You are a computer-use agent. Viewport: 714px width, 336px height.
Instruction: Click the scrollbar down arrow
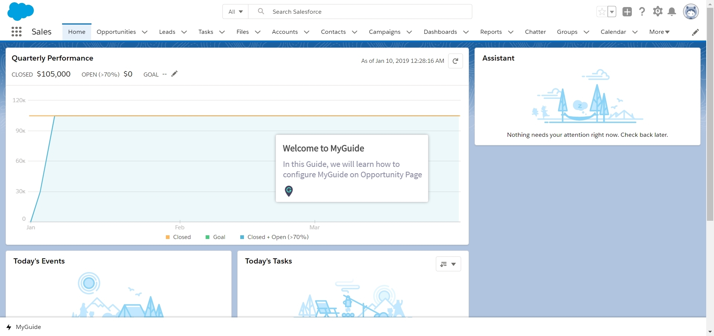710,332
